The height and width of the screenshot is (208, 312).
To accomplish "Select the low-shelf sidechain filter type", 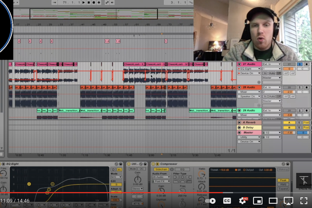I will coord(176,177).
